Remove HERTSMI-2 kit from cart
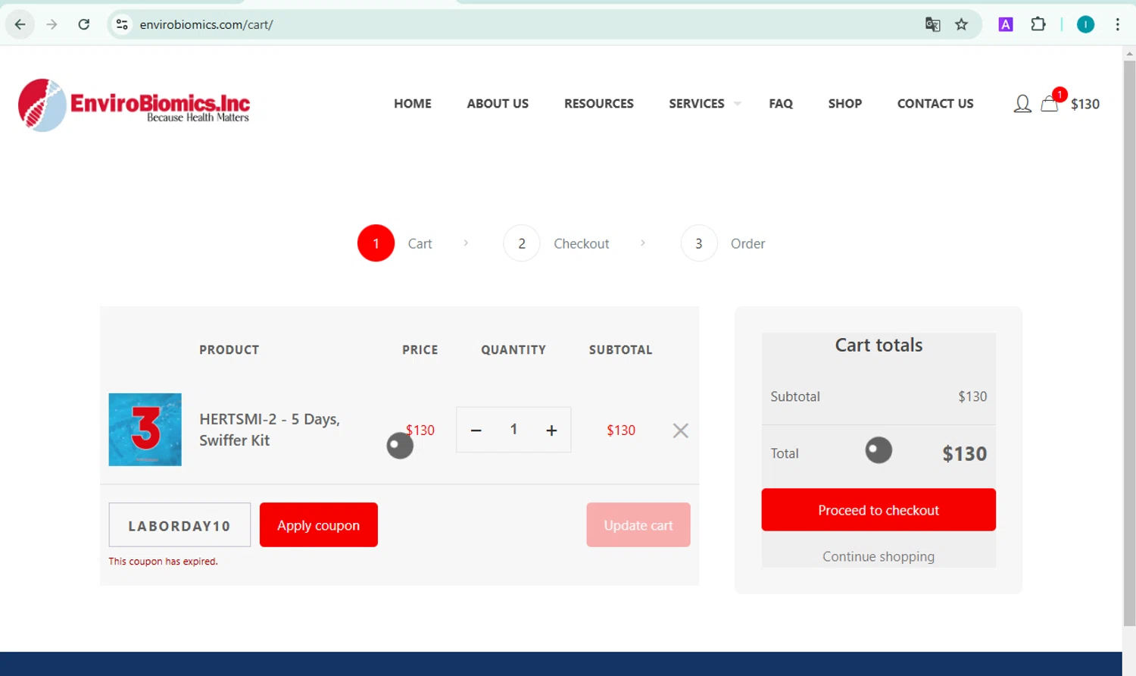 (681, 430)
